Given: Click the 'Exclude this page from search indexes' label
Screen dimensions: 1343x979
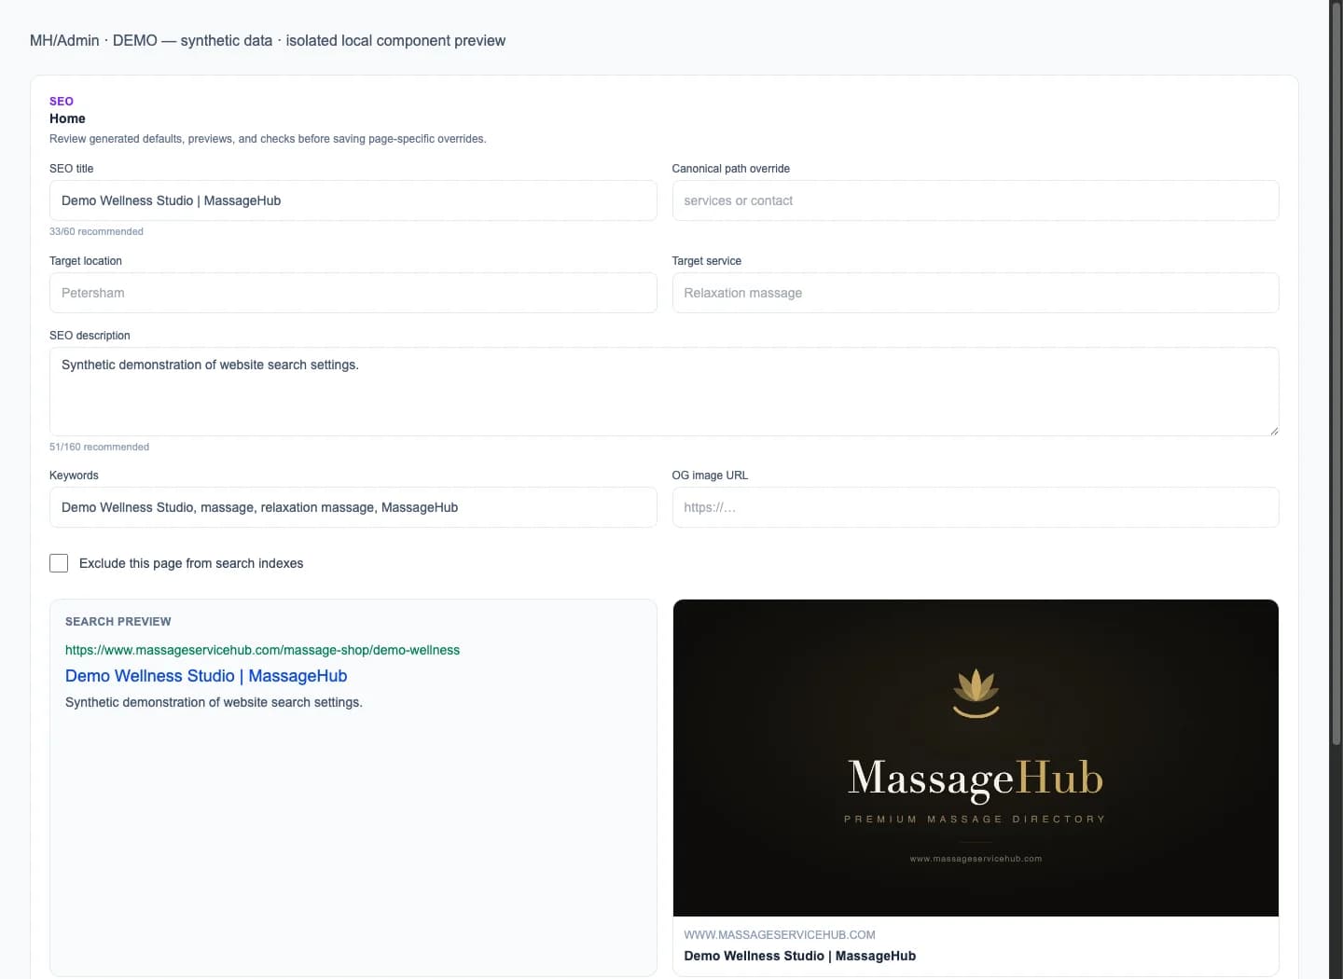Looking at the screenshot, I should click(x=191, y=563).
